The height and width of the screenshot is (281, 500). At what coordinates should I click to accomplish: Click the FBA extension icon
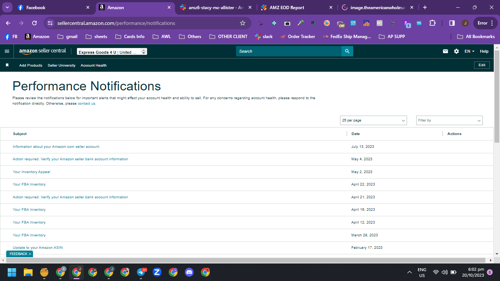tap(419, 23)
